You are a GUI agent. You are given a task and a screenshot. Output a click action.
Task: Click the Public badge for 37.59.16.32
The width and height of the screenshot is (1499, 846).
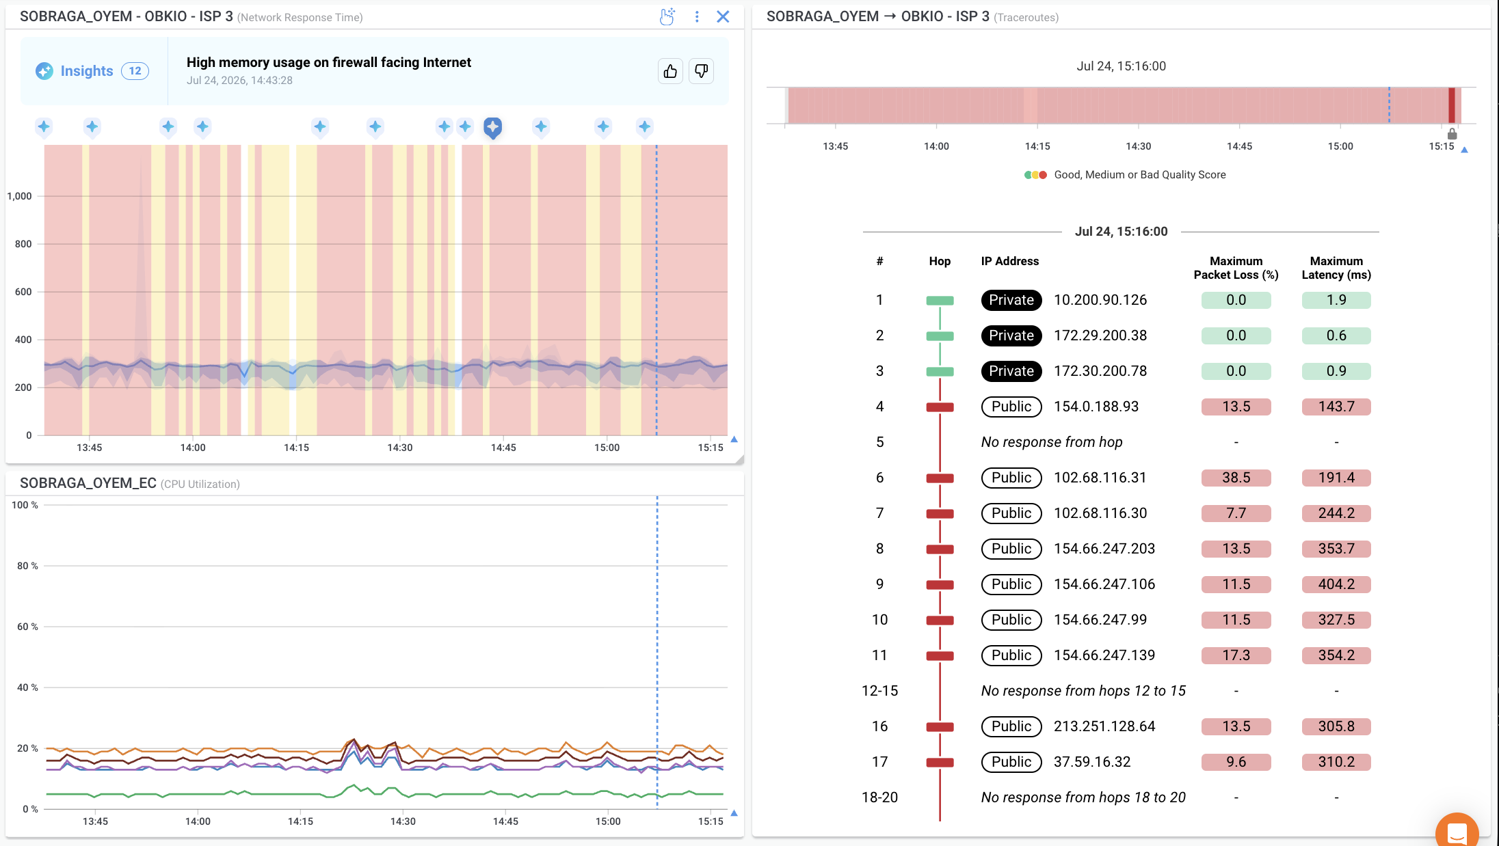click(x=1011, y=762)
